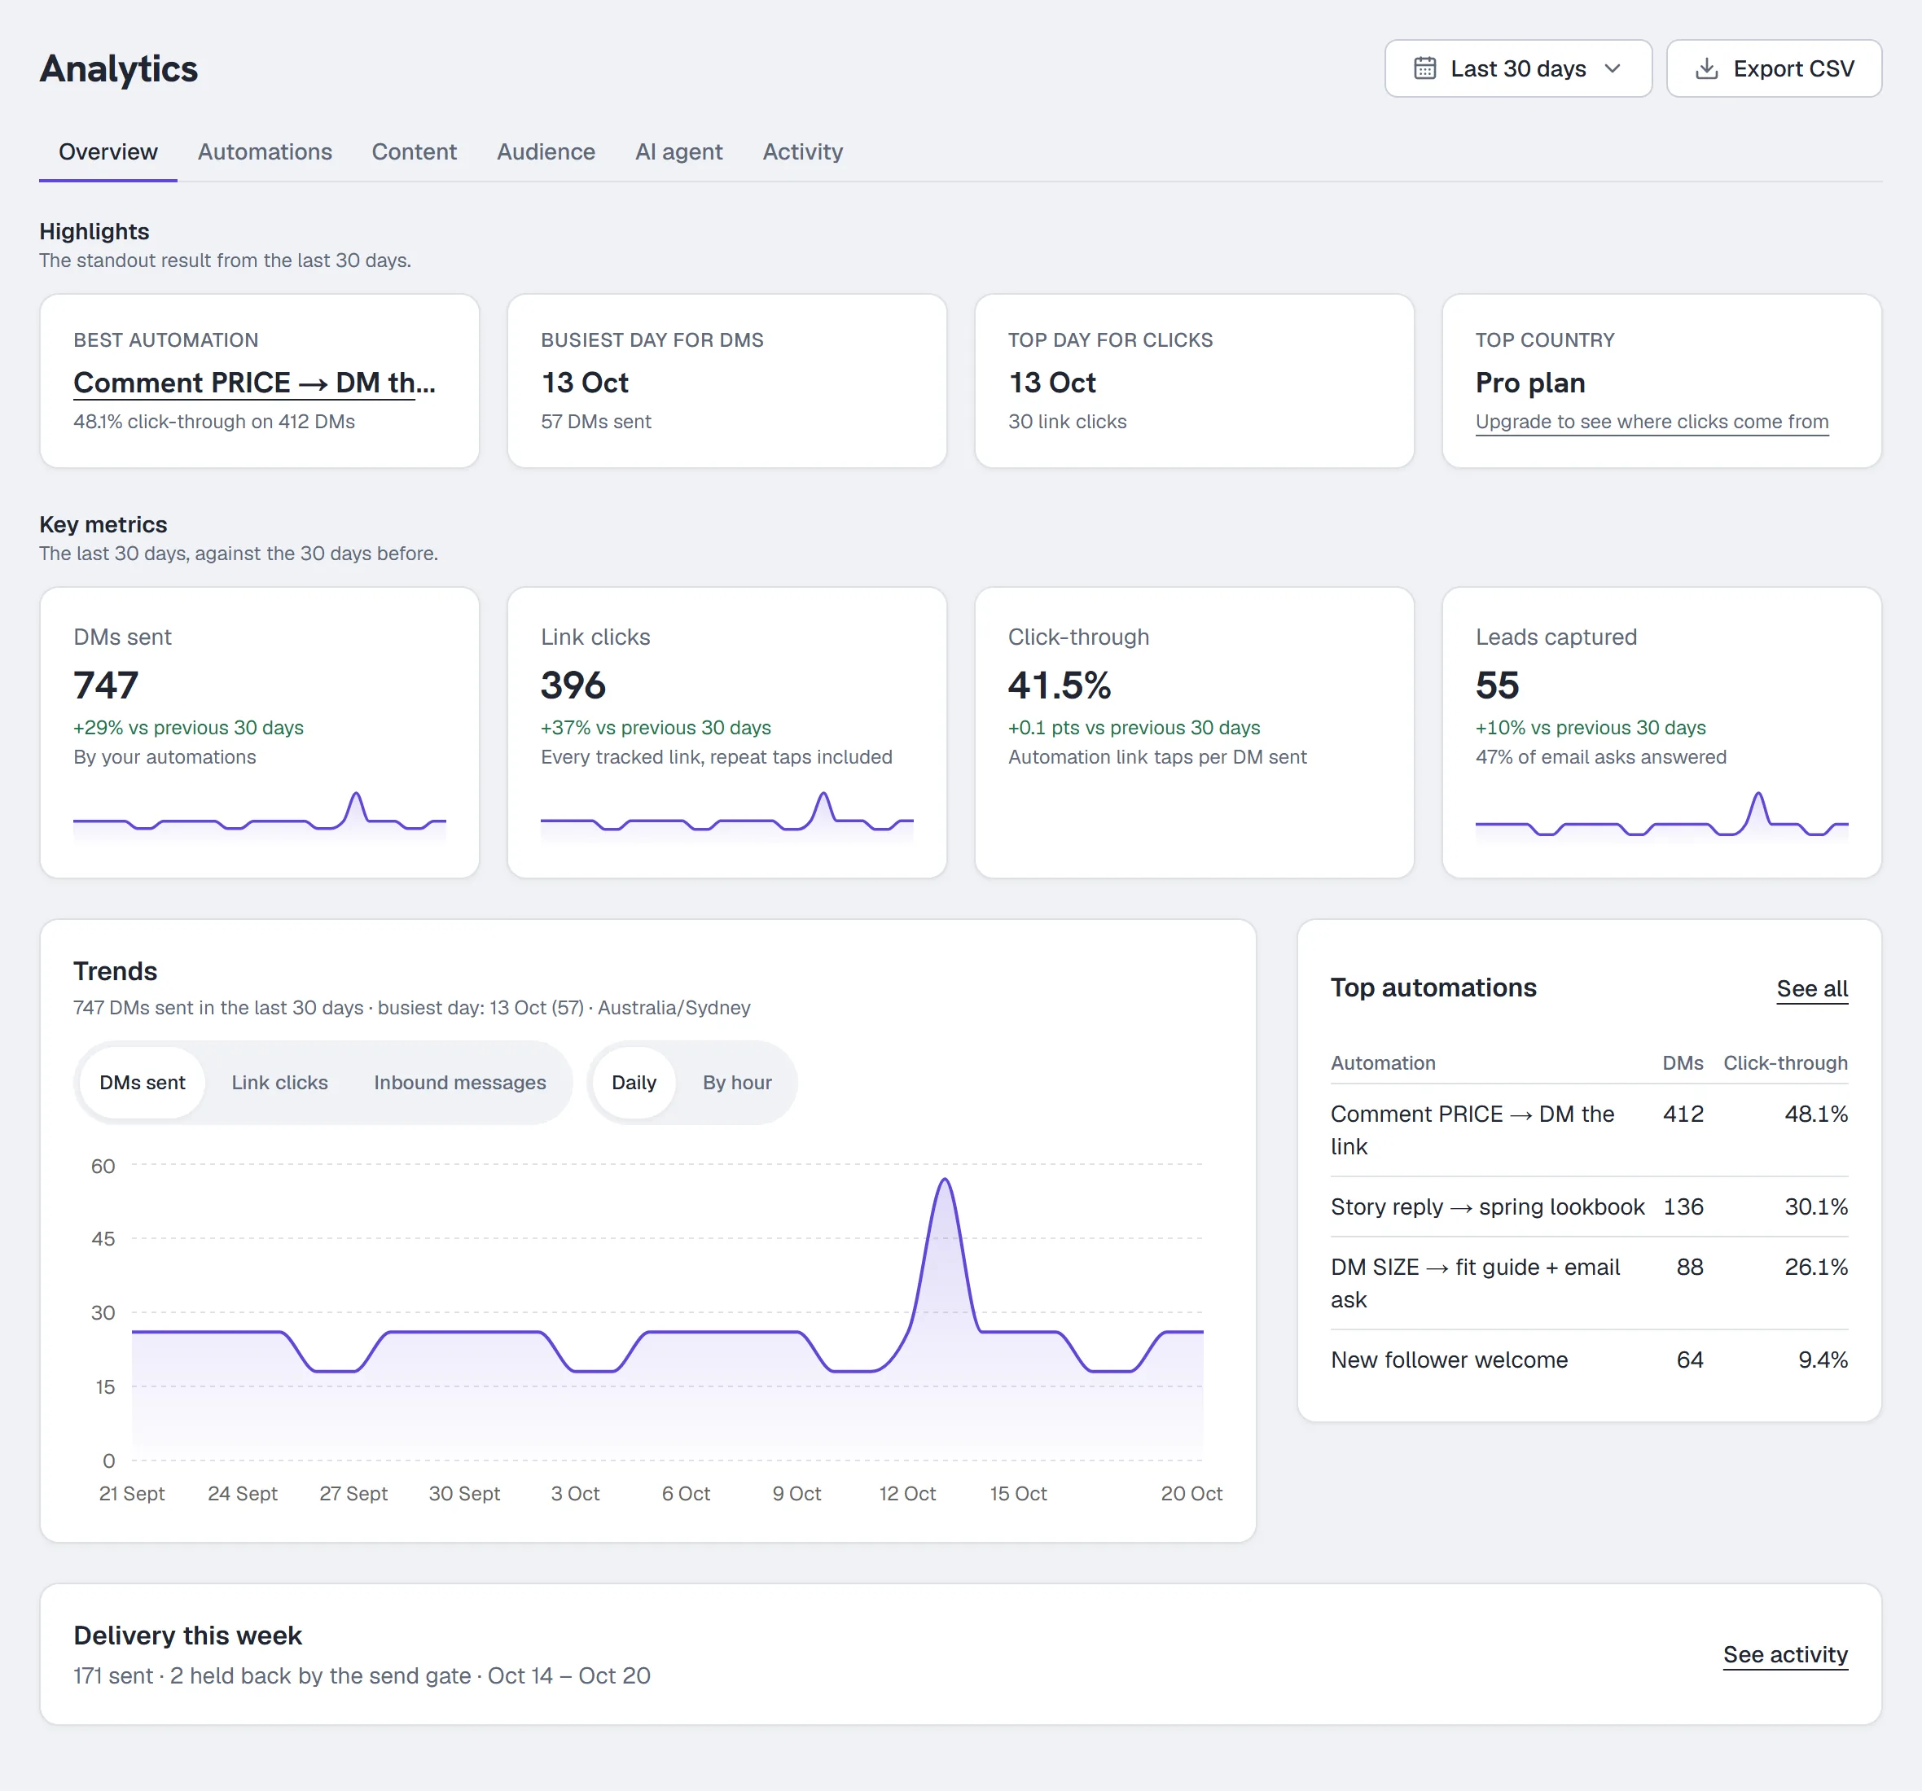Click the Automation column header

[x=1383, y=1062]
